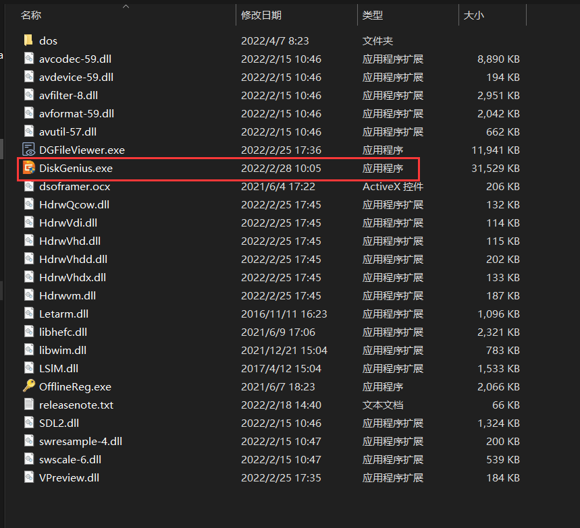
Task: Select the avdevice-59.dll file icon
Action: click(x=29, y=76)
